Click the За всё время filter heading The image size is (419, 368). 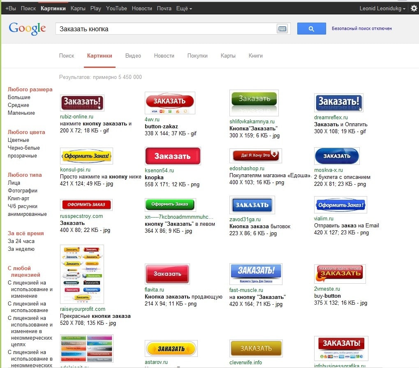(x=25, y=233)
